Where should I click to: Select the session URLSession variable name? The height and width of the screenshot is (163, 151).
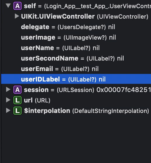[36, 90]
